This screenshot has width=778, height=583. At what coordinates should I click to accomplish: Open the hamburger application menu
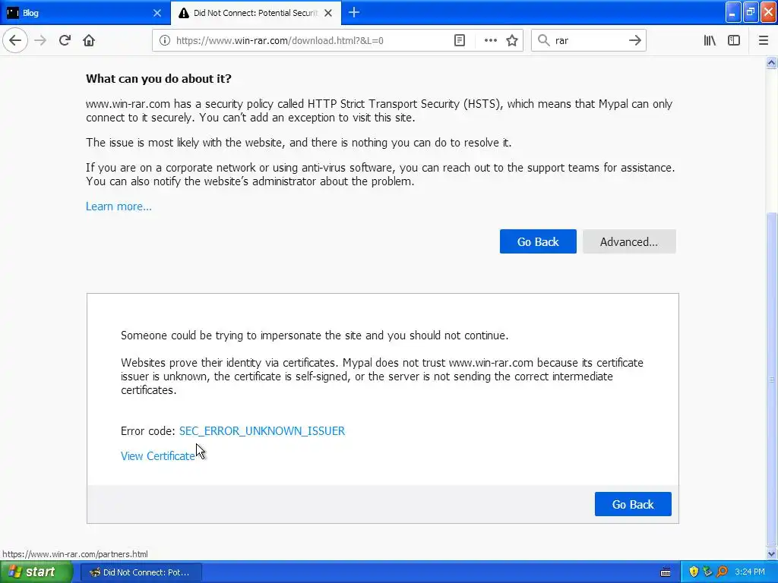763,40
